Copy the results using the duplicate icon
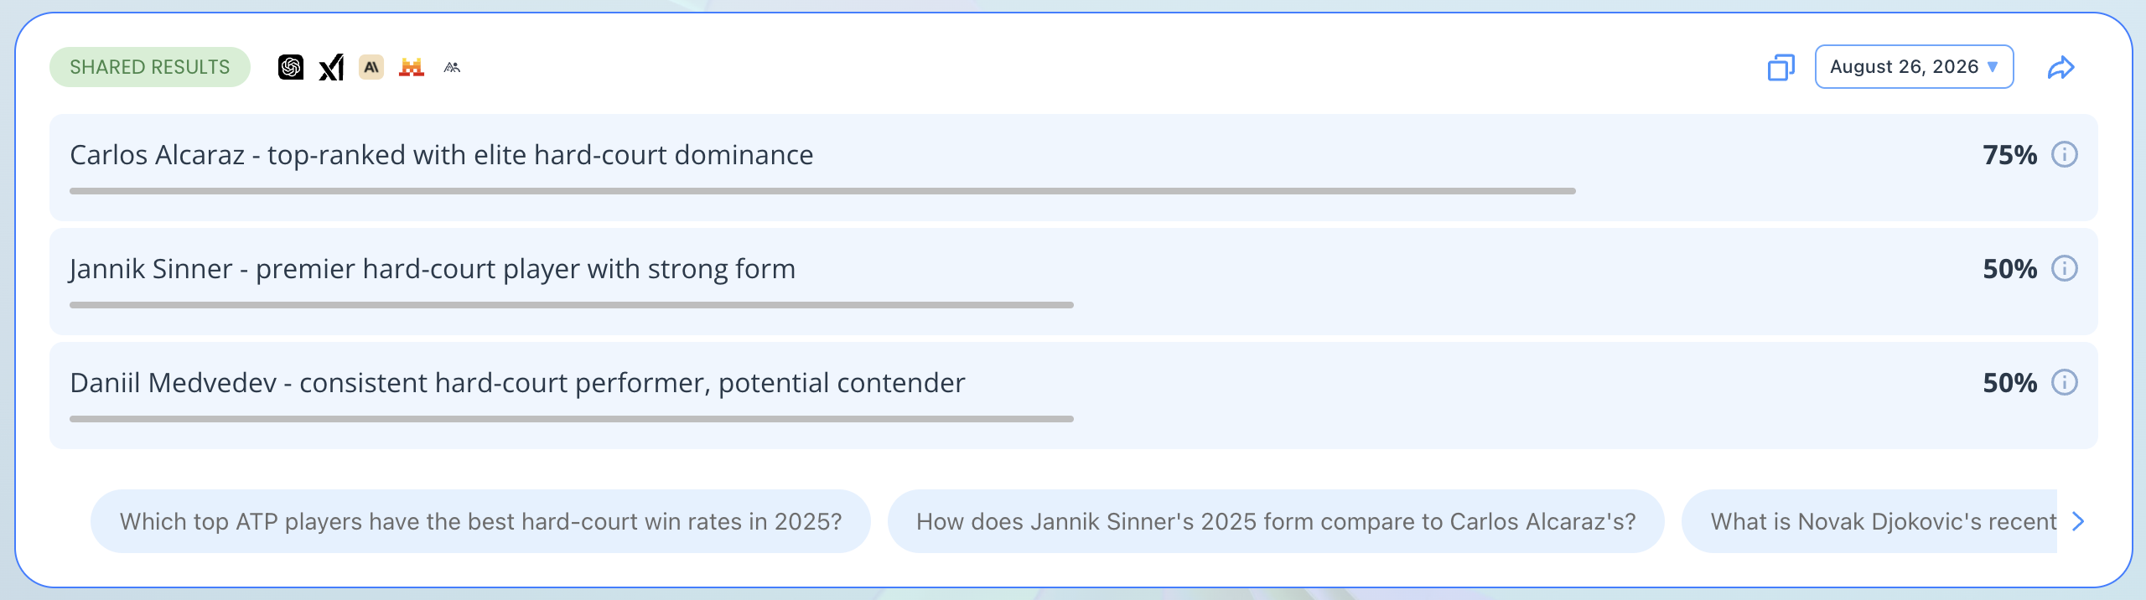 click(1781, 67)
